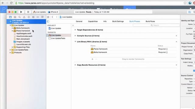Select the Build Phases tab
195x109 pixels.
tap(135, 21)
